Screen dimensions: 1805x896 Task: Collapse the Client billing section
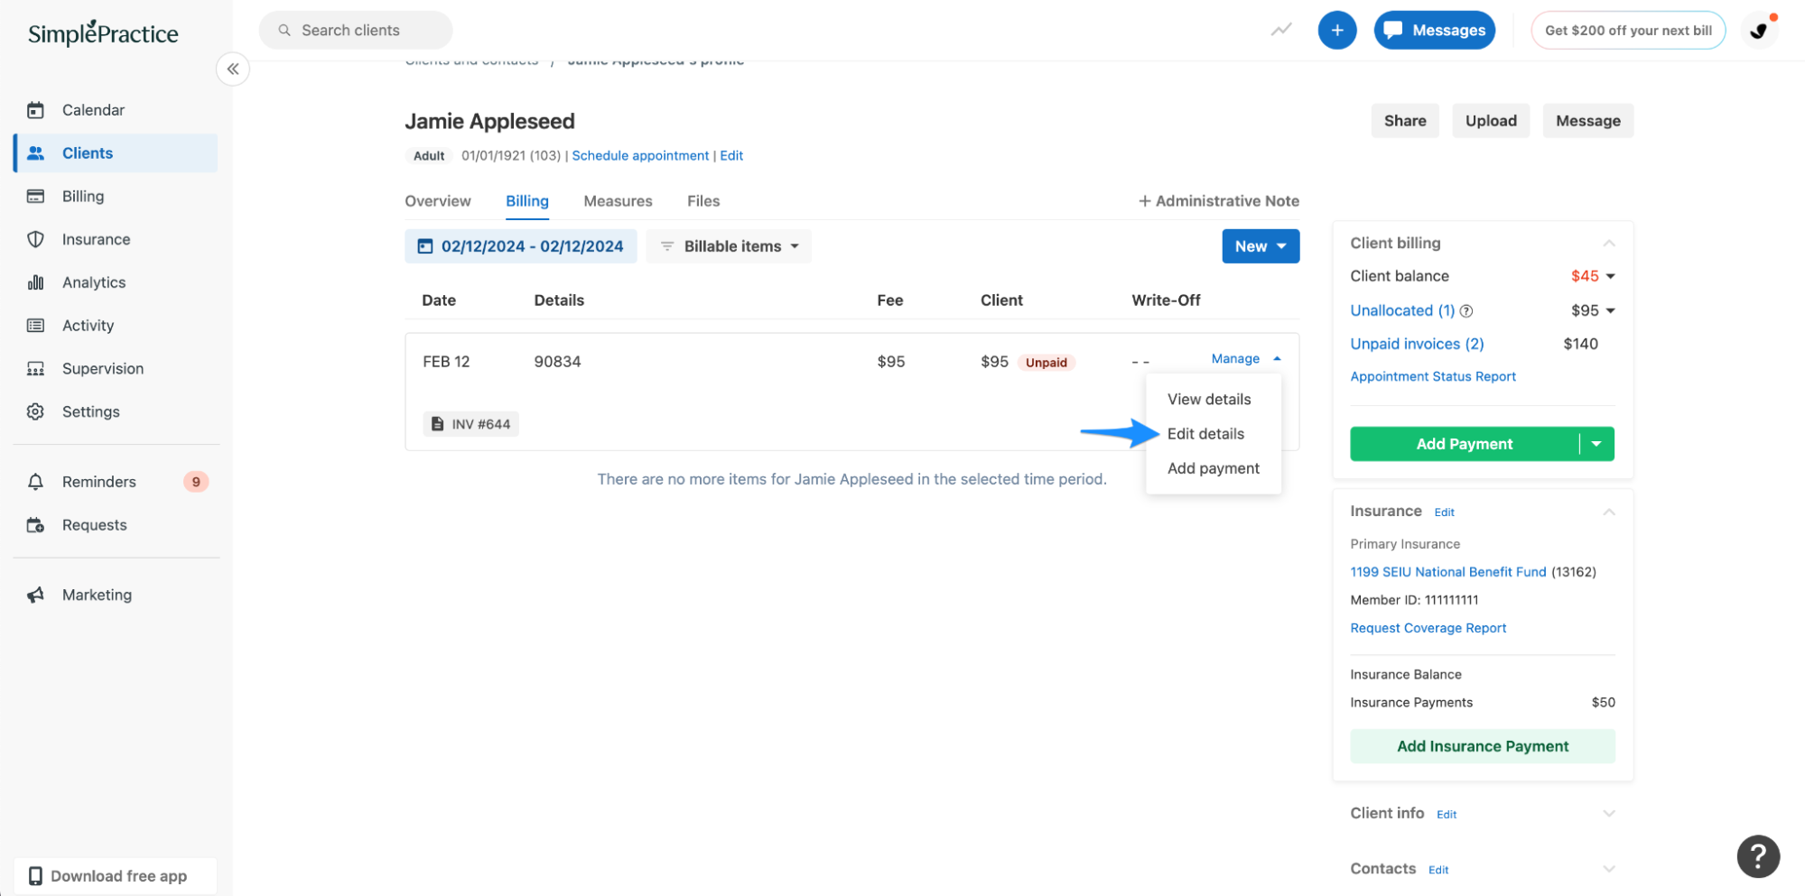coord(1609,243)
